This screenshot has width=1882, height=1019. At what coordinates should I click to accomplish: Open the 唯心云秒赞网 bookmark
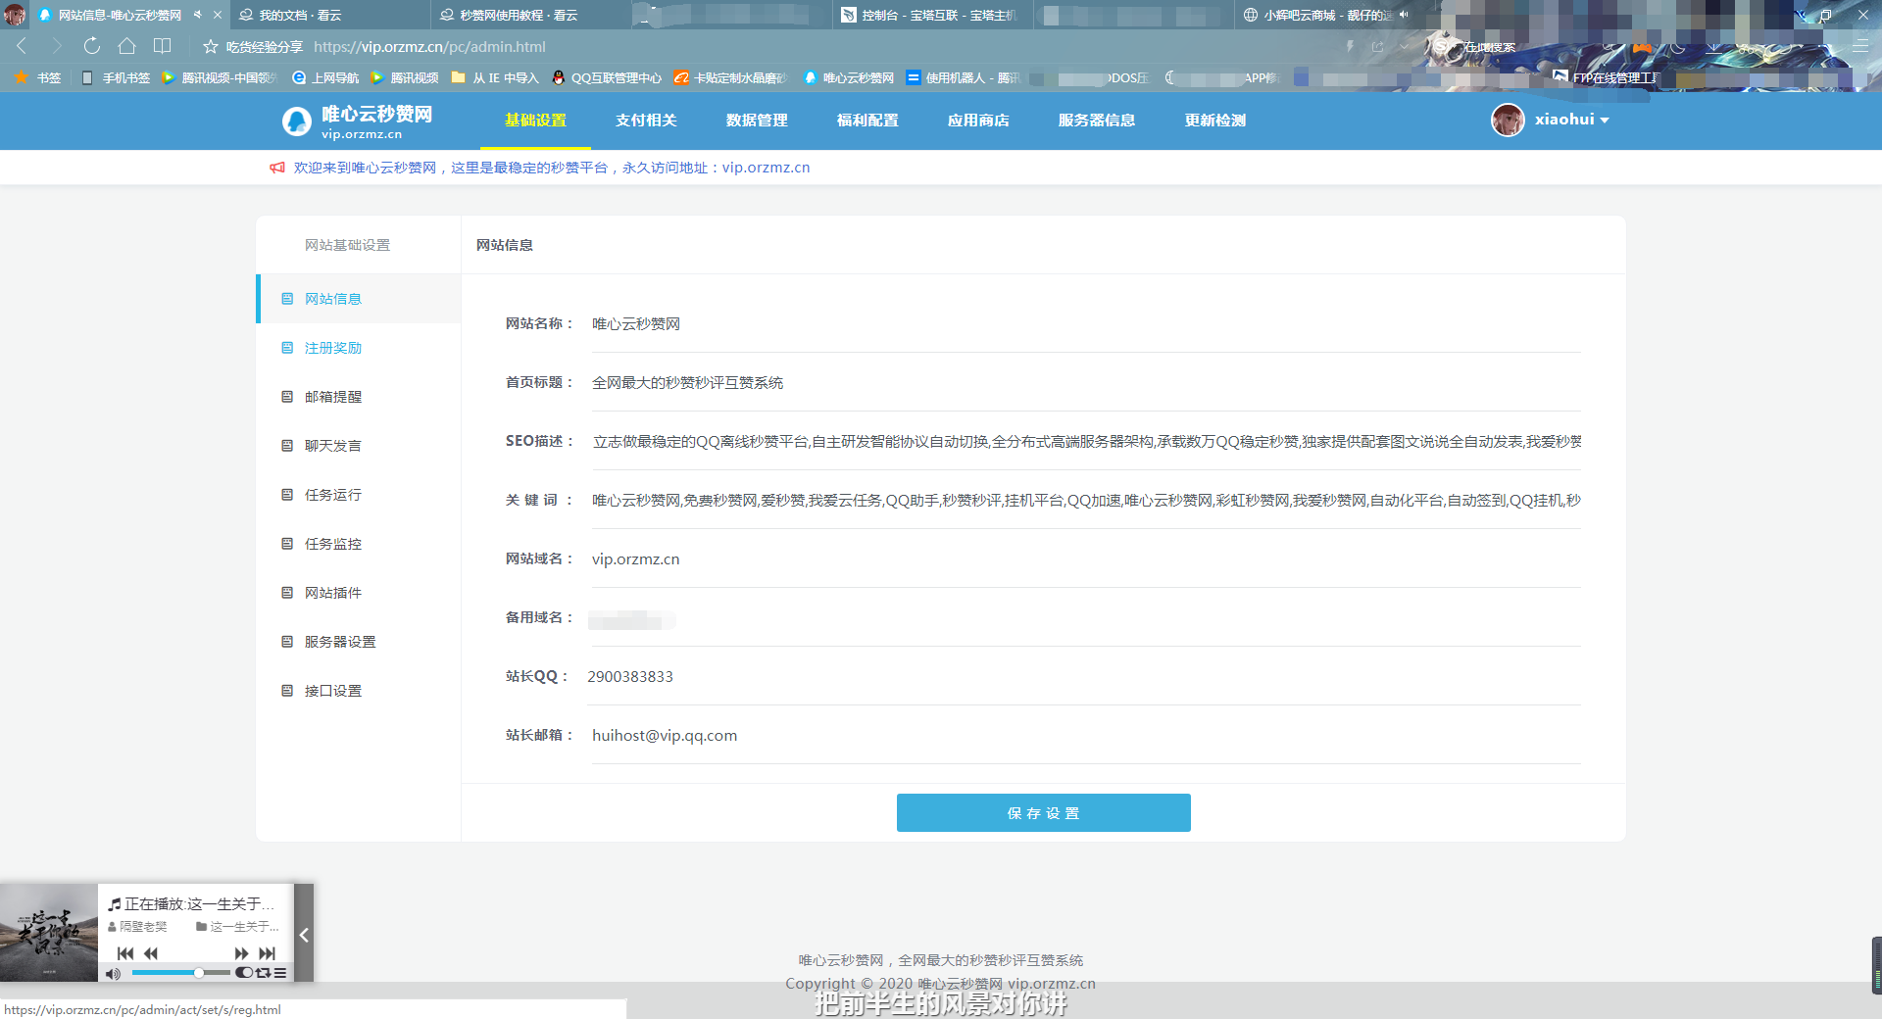[x=849, y=77]
